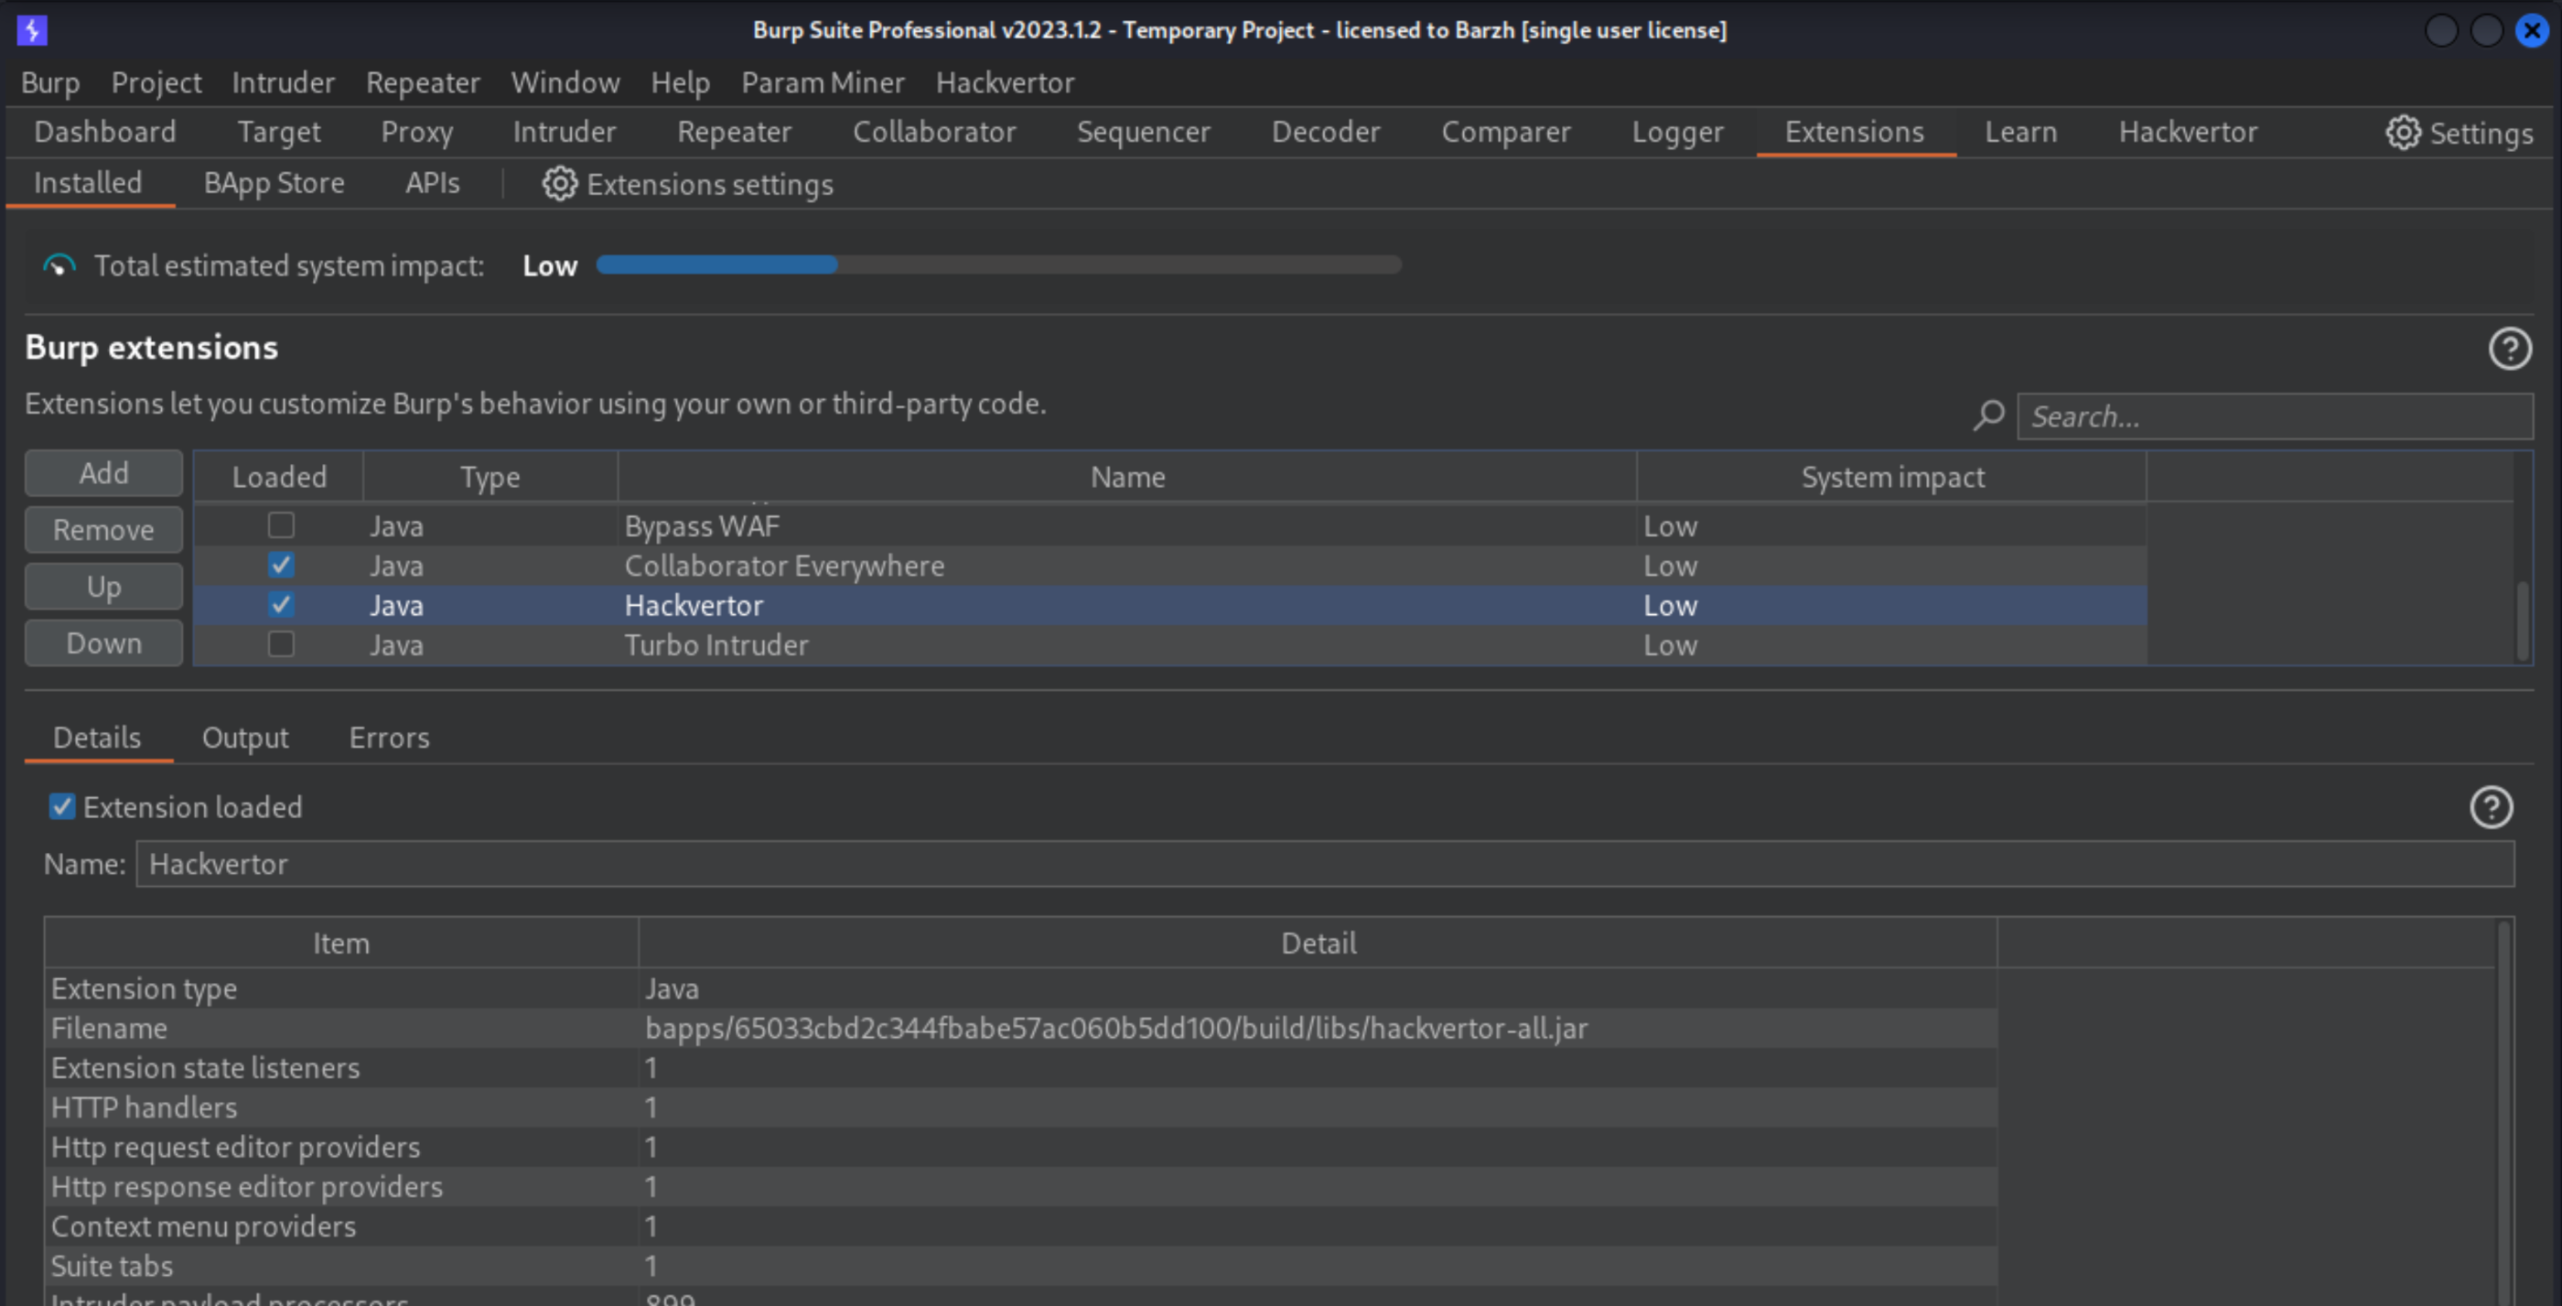Switch to the Logger tab

tap(1677, 133)
